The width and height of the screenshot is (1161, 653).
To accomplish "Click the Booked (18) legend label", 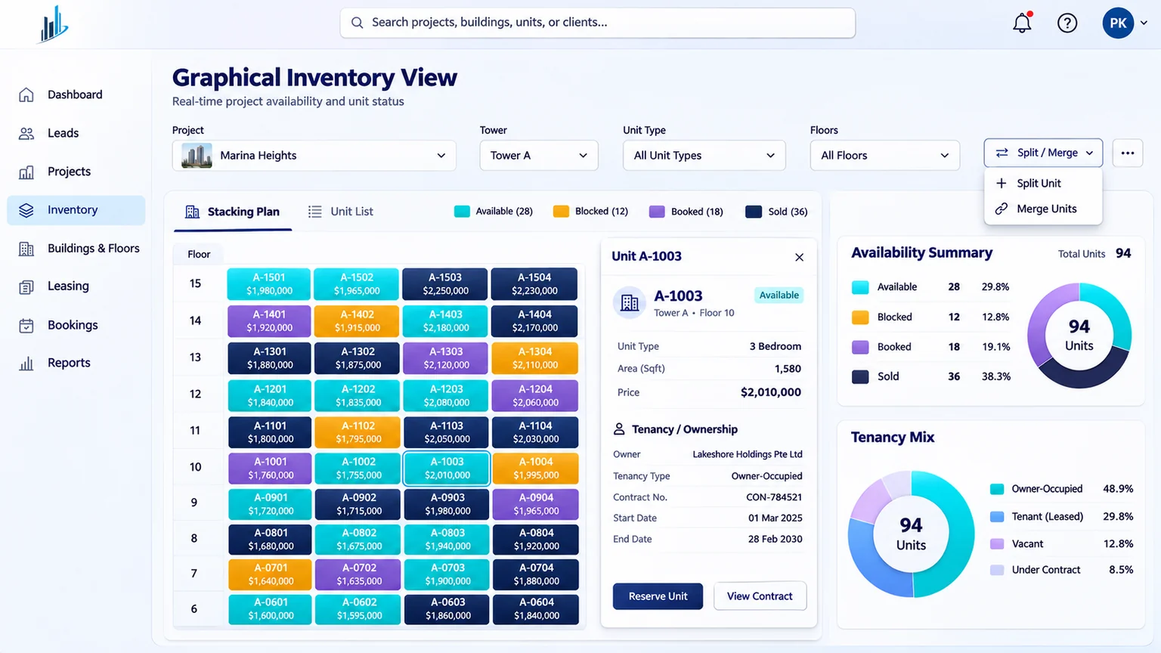I will 697,212.
